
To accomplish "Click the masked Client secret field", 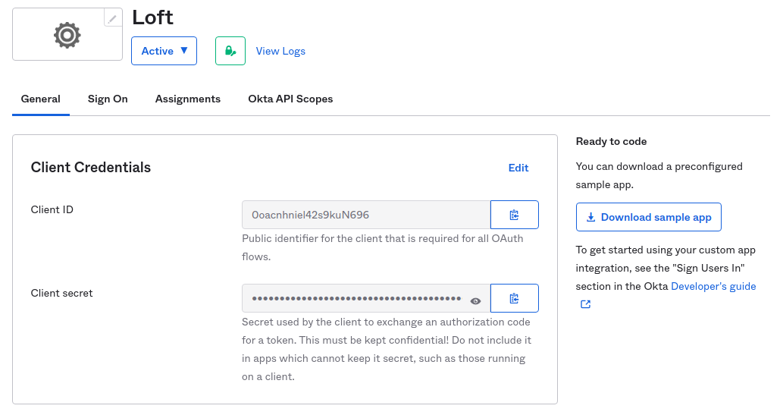I will [x=366, y=298].
